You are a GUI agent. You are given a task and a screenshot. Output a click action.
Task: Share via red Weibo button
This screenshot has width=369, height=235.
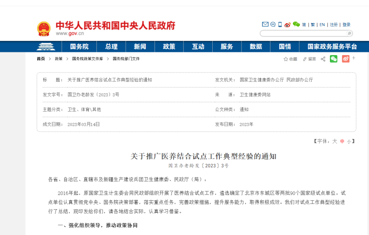click(x=346, y=59)
